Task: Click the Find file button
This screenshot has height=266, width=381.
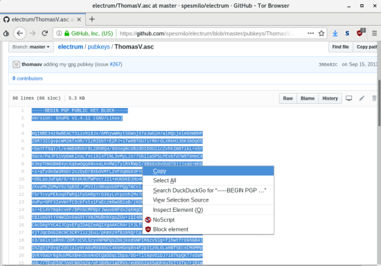Action: coord(340,47)
